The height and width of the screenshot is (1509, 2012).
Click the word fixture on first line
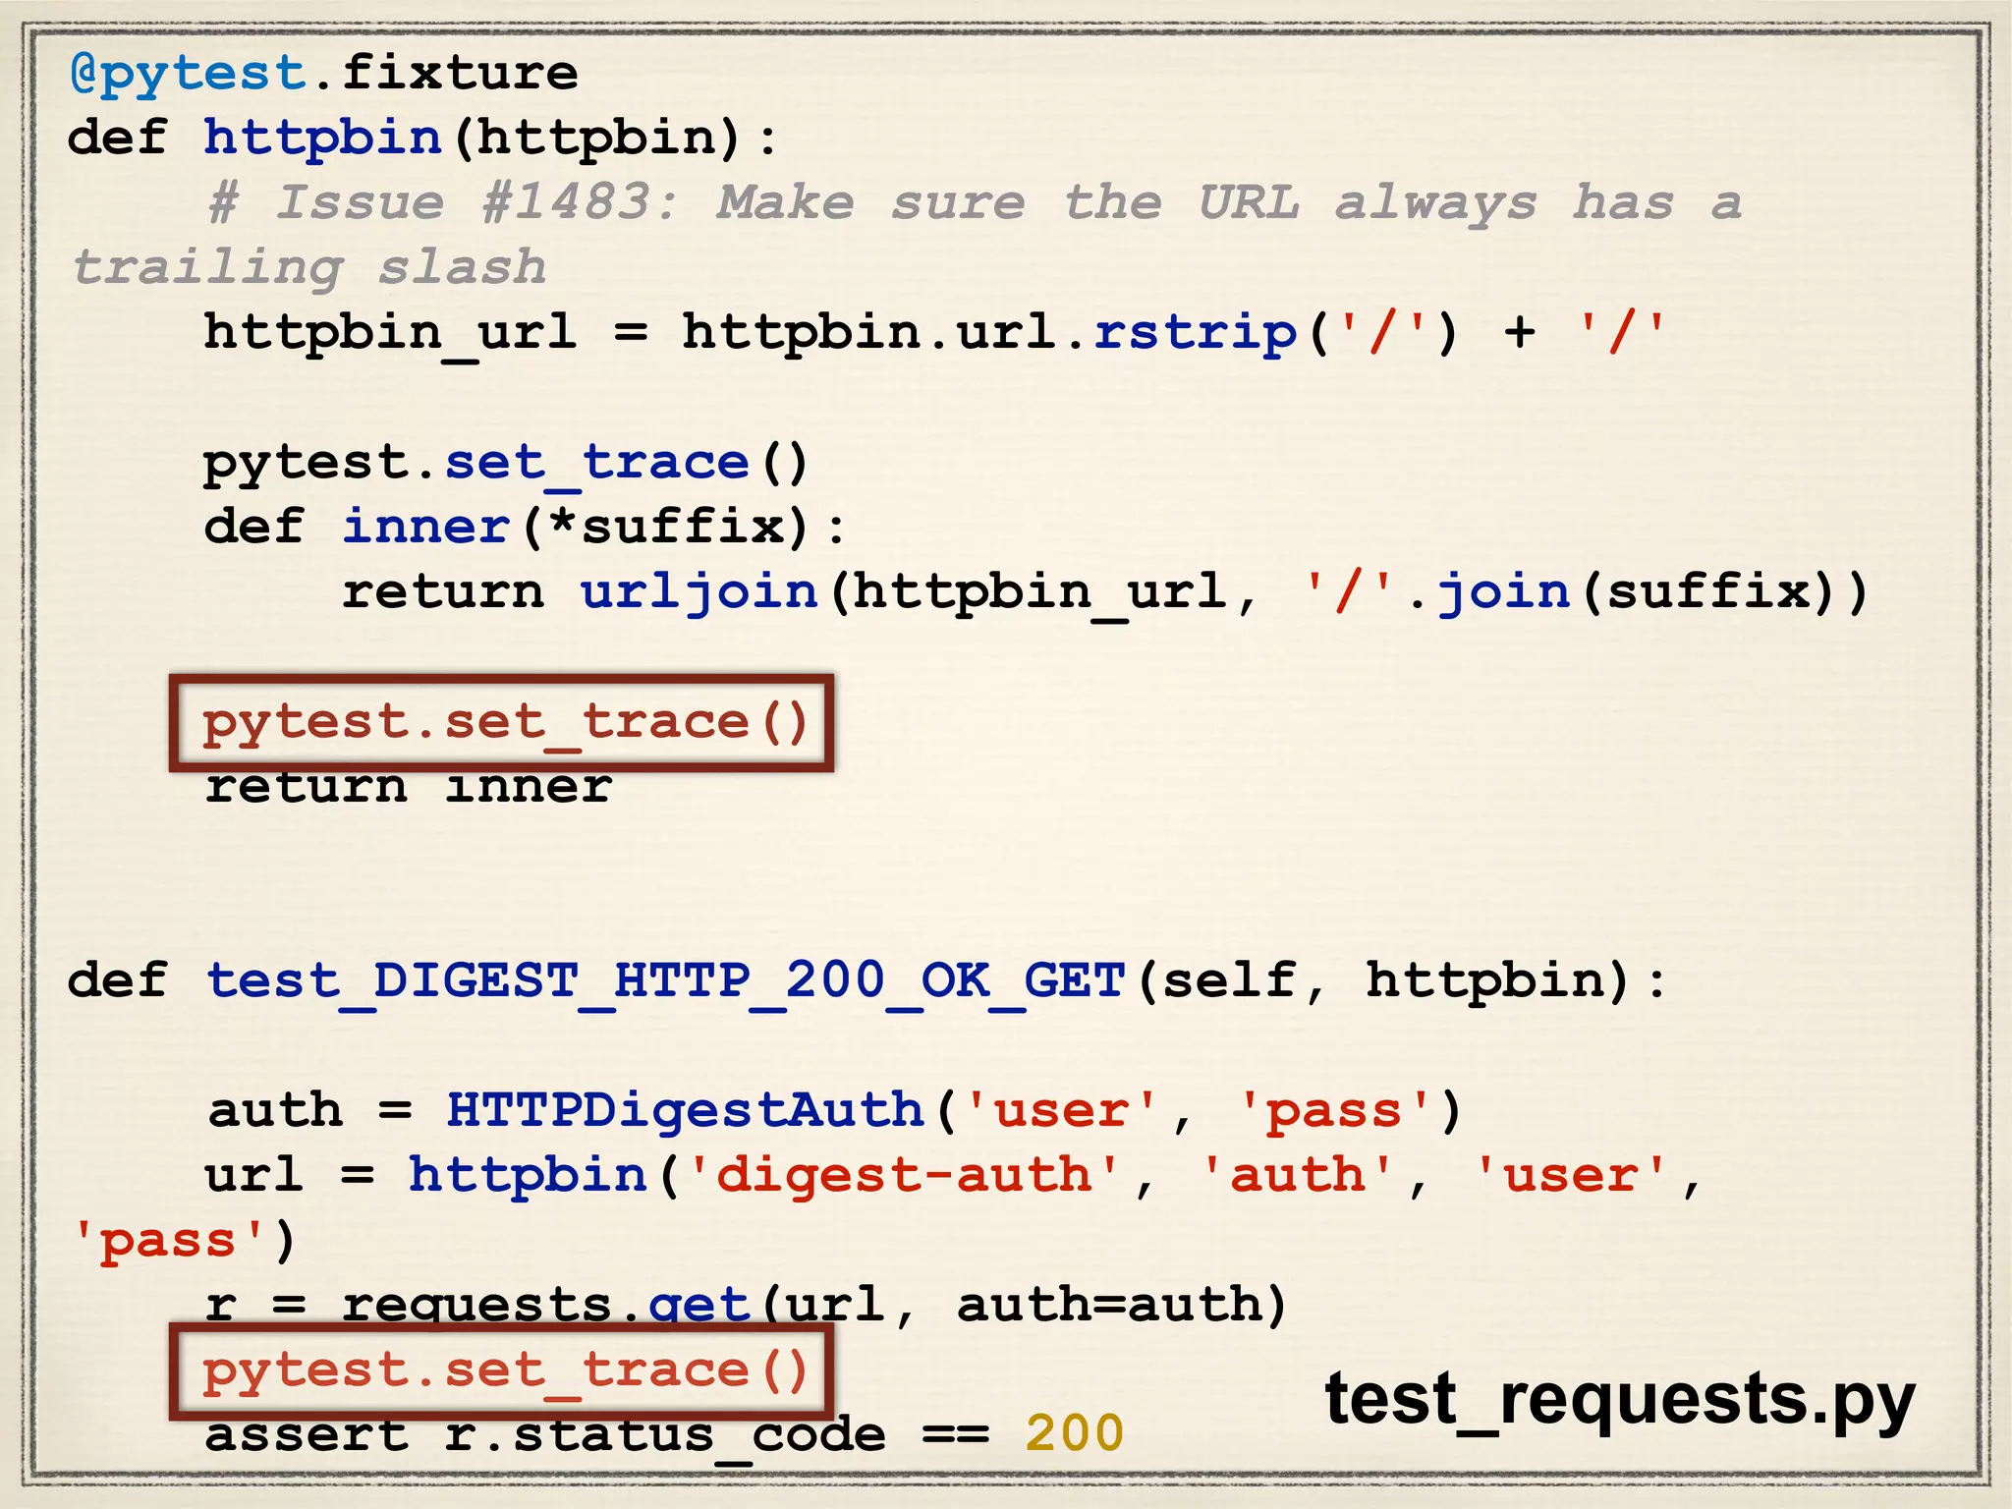pos(460,75)
